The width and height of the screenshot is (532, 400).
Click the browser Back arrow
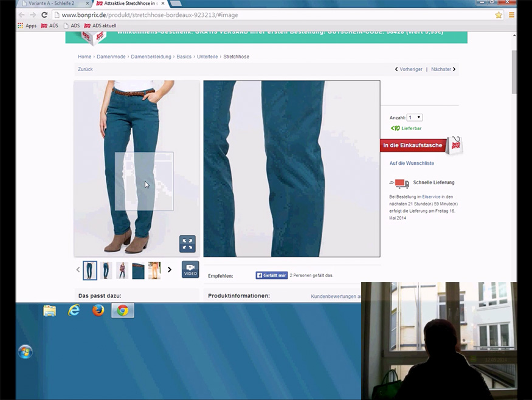click(21, 15)
